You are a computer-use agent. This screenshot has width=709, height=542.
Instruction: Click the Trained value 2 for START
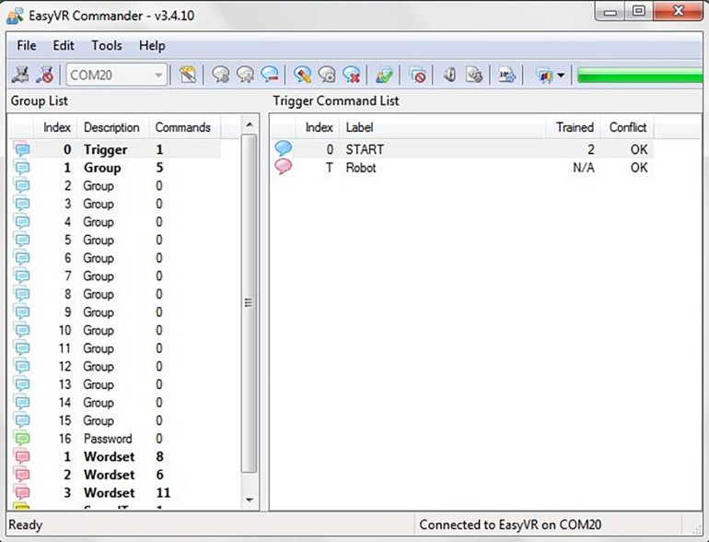tap(591, 149)
